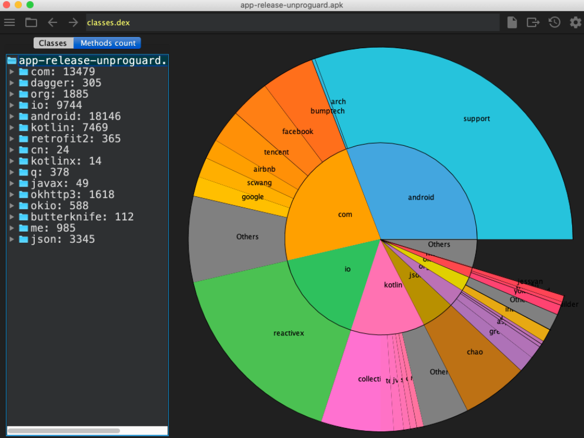Click the airbnb chart segment

pos(264,169)
